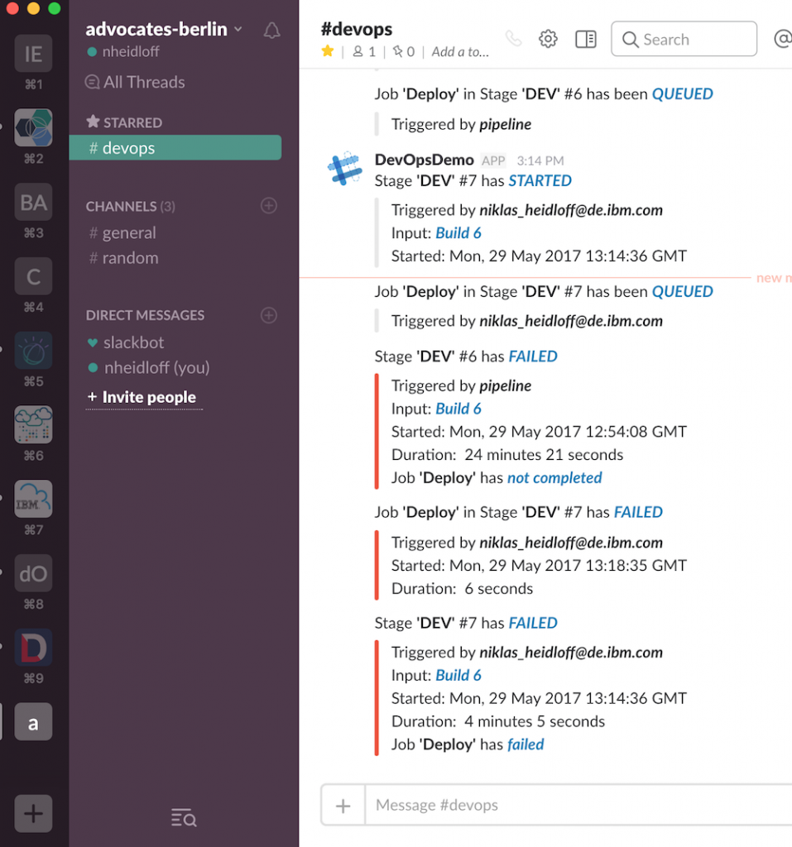Open the #general channel

point(122,232)
